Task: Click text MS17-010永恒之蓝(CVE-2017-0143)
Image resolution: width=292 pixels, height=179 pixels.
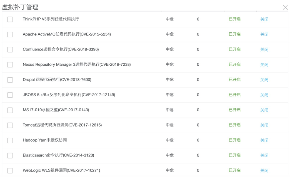Action: tap(56, 110)
